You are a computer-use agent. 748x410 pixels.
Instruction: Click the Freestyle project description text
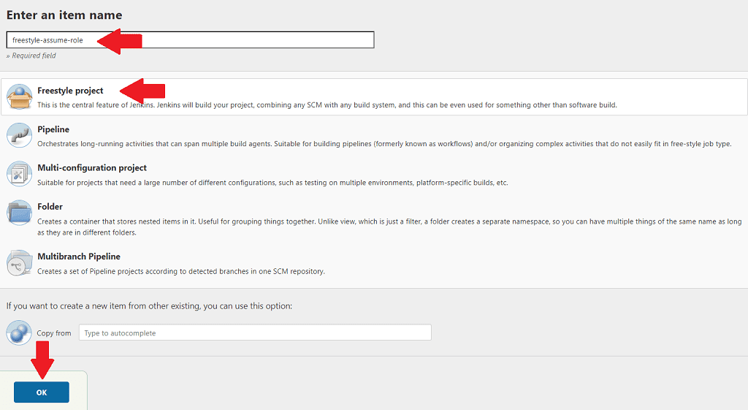point(327,105)
